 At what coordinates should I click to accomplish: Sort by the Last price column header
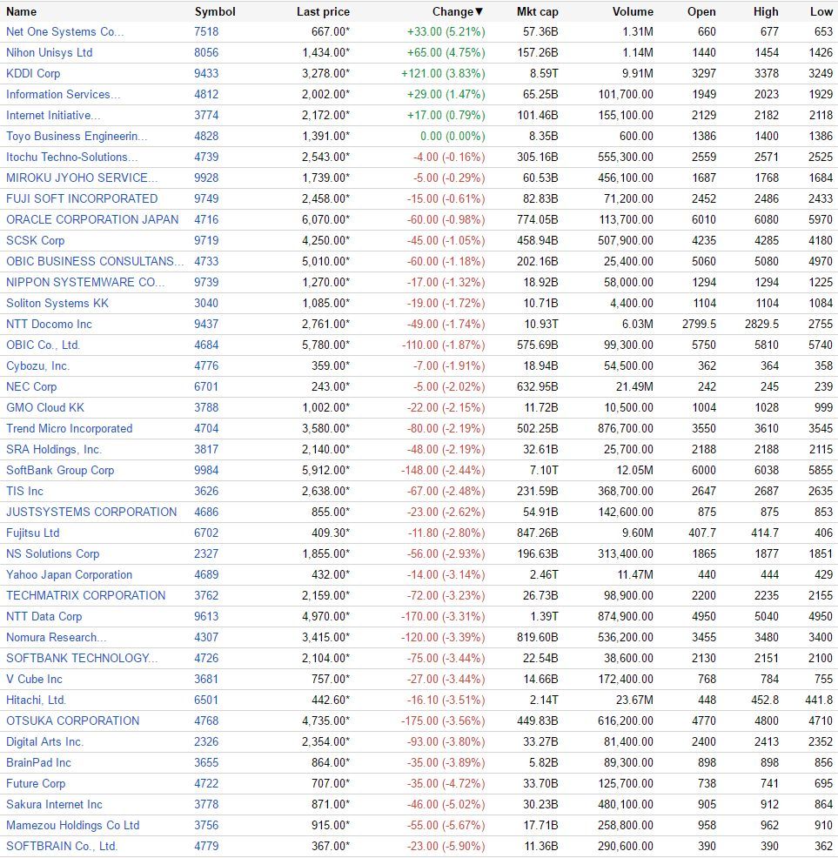coord(323,11)
